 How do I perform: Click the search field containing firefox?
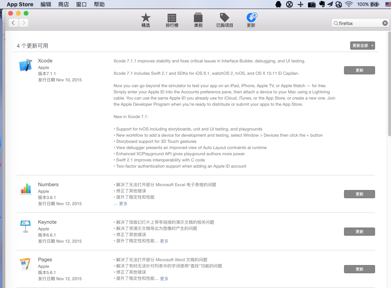coord(360,23)
